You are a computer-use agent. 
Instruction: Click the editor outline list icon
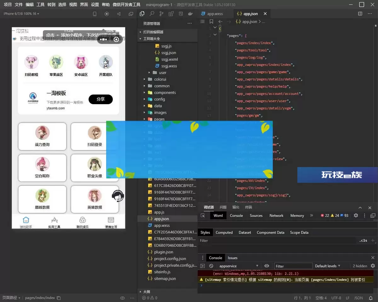[x=202, y=21]
